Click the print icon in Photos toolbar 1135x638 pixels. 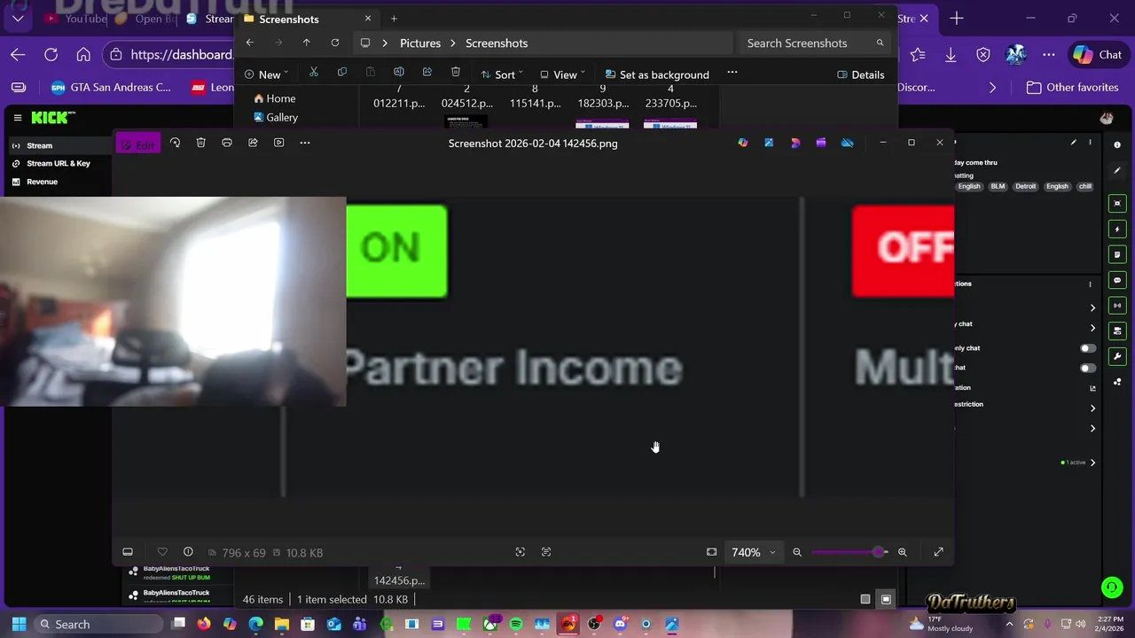tap(227, 143)
